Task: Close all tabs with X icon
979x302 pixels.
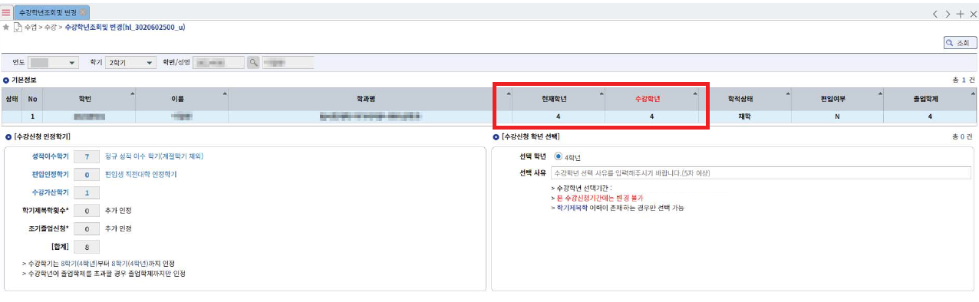Action: 973,14
